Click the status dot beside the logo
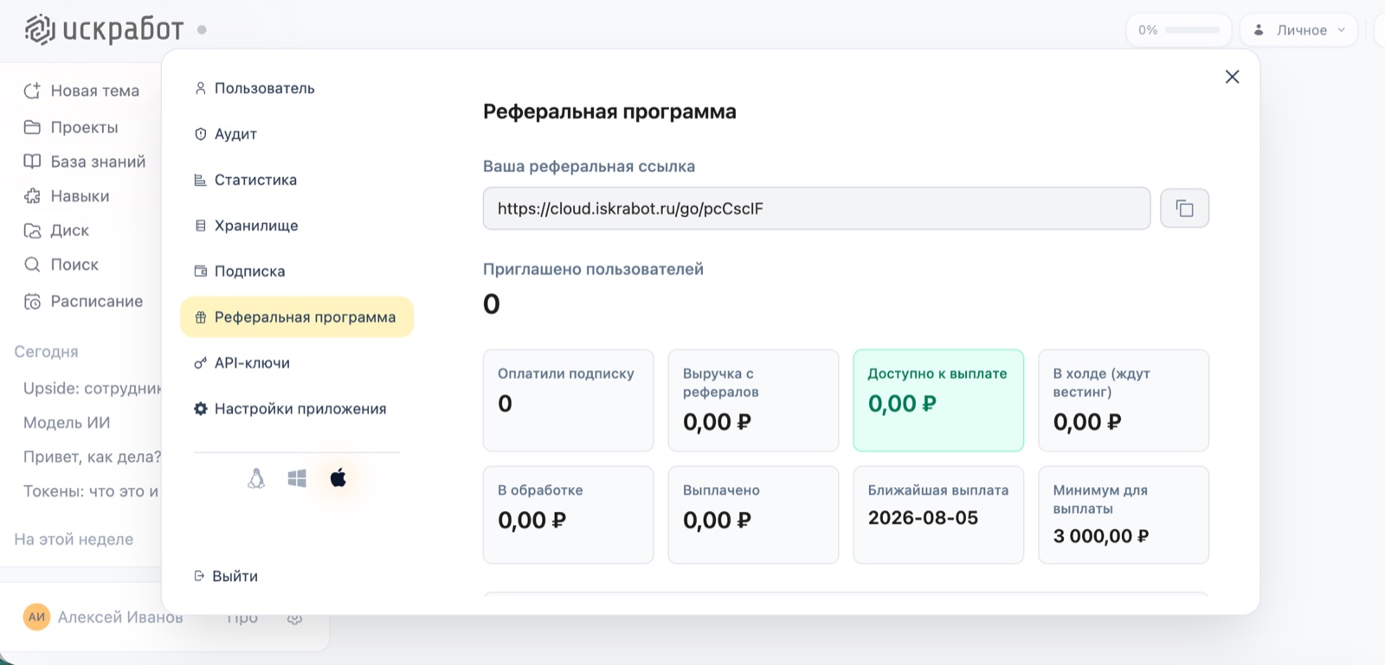This screenshot has width=1385, height=665. [202, 29]
